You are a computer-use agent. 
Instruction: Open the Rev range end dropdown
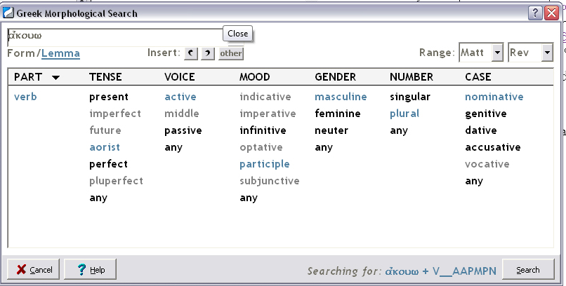pyautogui.click(x=547, y=53)
